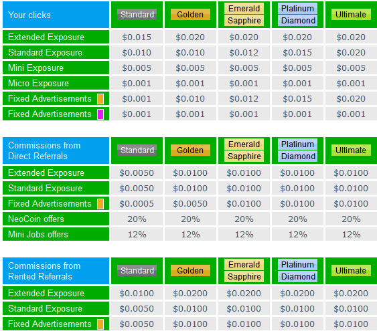Click the 'Mini Exposure' row label
Screen dimensions: 377x331
[35, 68]
